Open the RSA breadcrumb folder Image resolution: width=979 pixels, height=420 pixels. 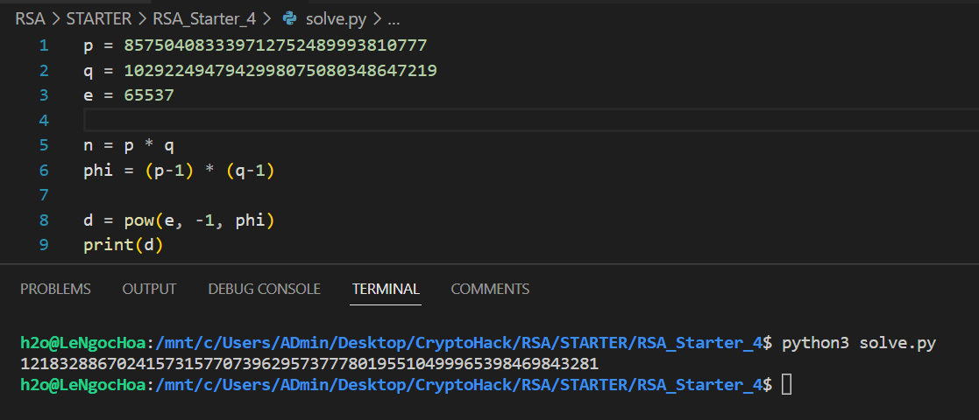(30, 17)
